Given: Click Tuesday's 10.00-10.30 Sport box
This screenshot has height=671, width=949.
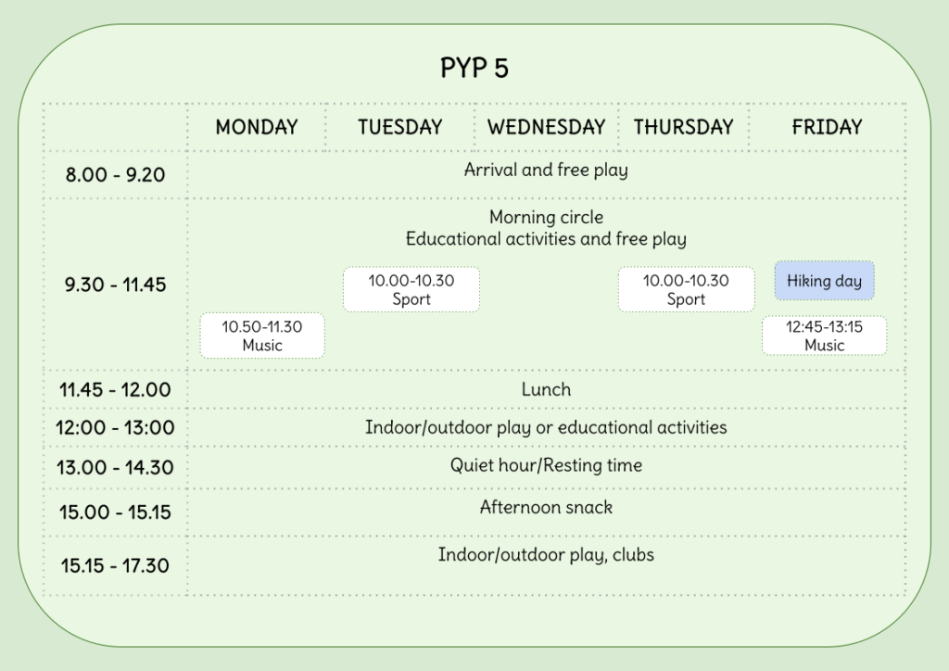Looking at the screenshot, I should [x=411, y=289].
